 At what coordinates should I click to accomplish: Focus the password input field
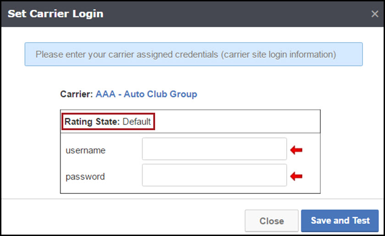(214, 175)
